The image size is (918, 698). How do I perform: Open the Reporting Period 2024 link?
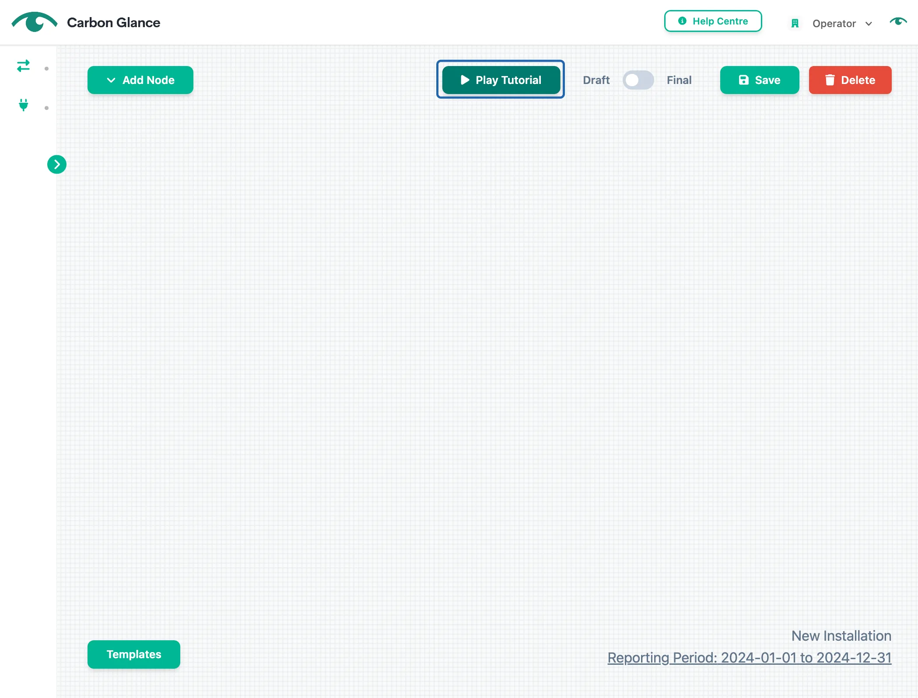click(749, 657)
